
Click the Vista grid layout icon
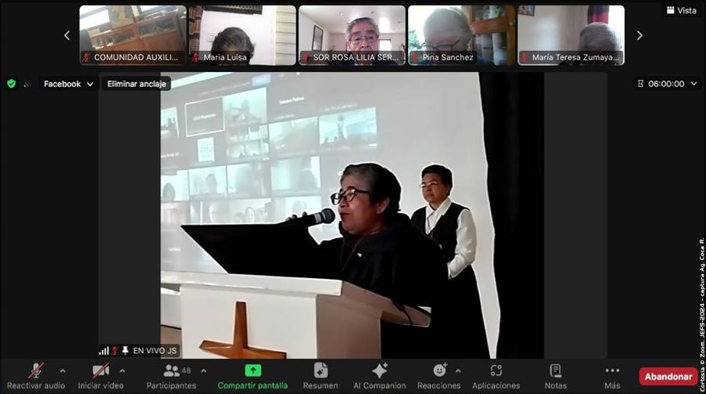(x=671, y=10)
